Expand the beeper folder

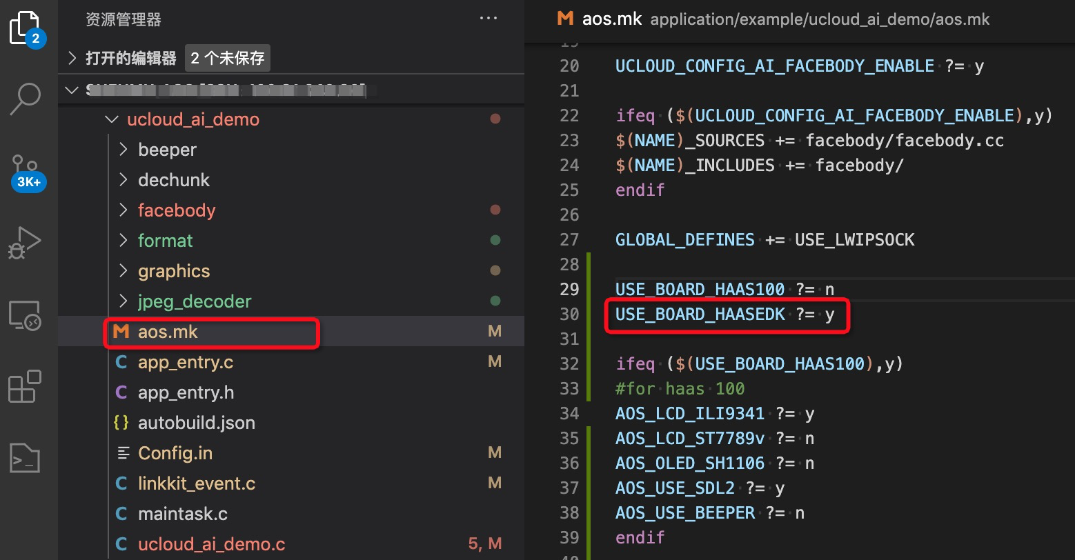[x=124, y=150]
